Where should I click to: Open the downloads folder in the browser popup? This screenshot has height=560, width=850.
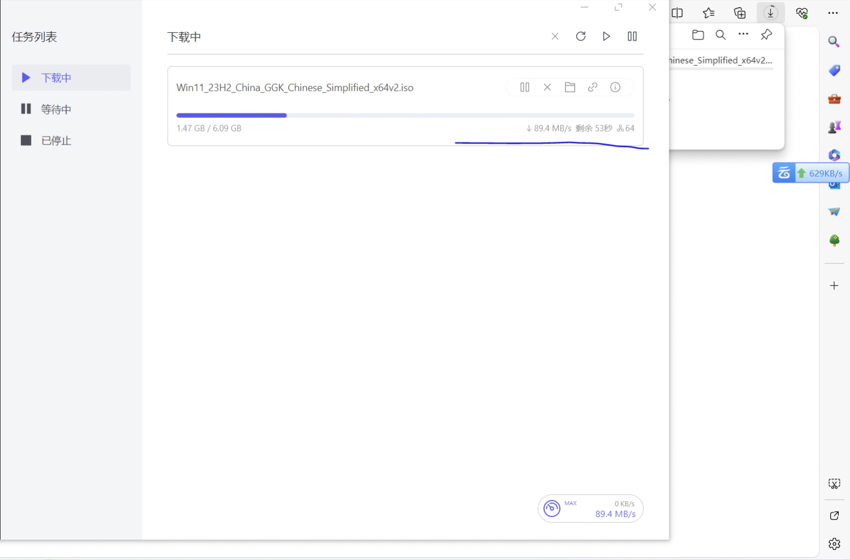(x=698, y=35)
